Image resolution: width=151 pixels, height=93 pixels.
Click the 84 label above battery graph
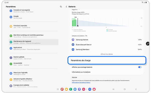click(75, 17)
